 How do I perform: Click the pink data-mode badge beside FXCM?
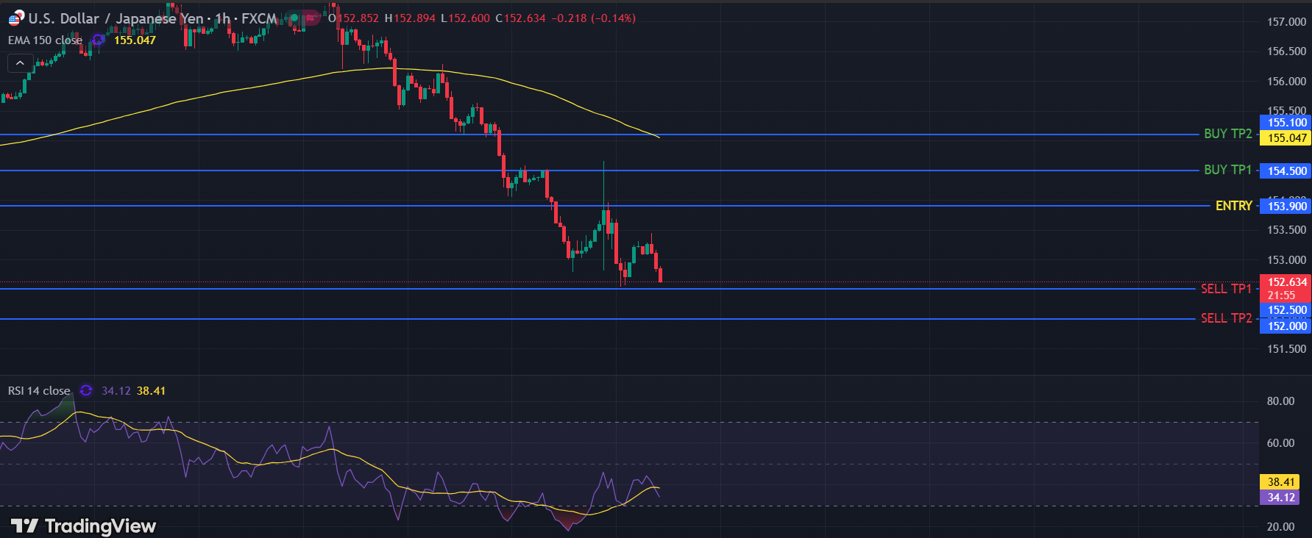[312, 18]
